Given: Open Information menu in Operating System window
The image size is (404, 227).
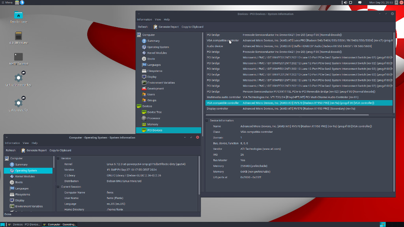Looking at the screenshot, I should point(12,143).
